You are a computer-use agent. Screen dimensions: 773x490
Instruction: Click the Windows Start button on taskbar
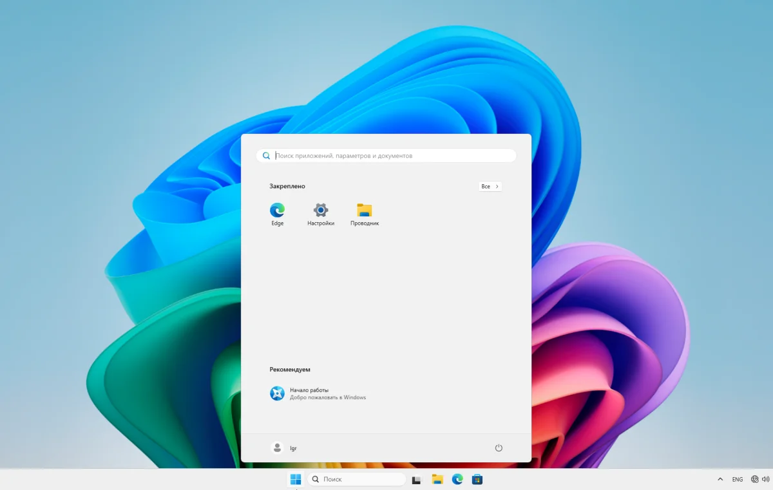(x=296, y=479)
